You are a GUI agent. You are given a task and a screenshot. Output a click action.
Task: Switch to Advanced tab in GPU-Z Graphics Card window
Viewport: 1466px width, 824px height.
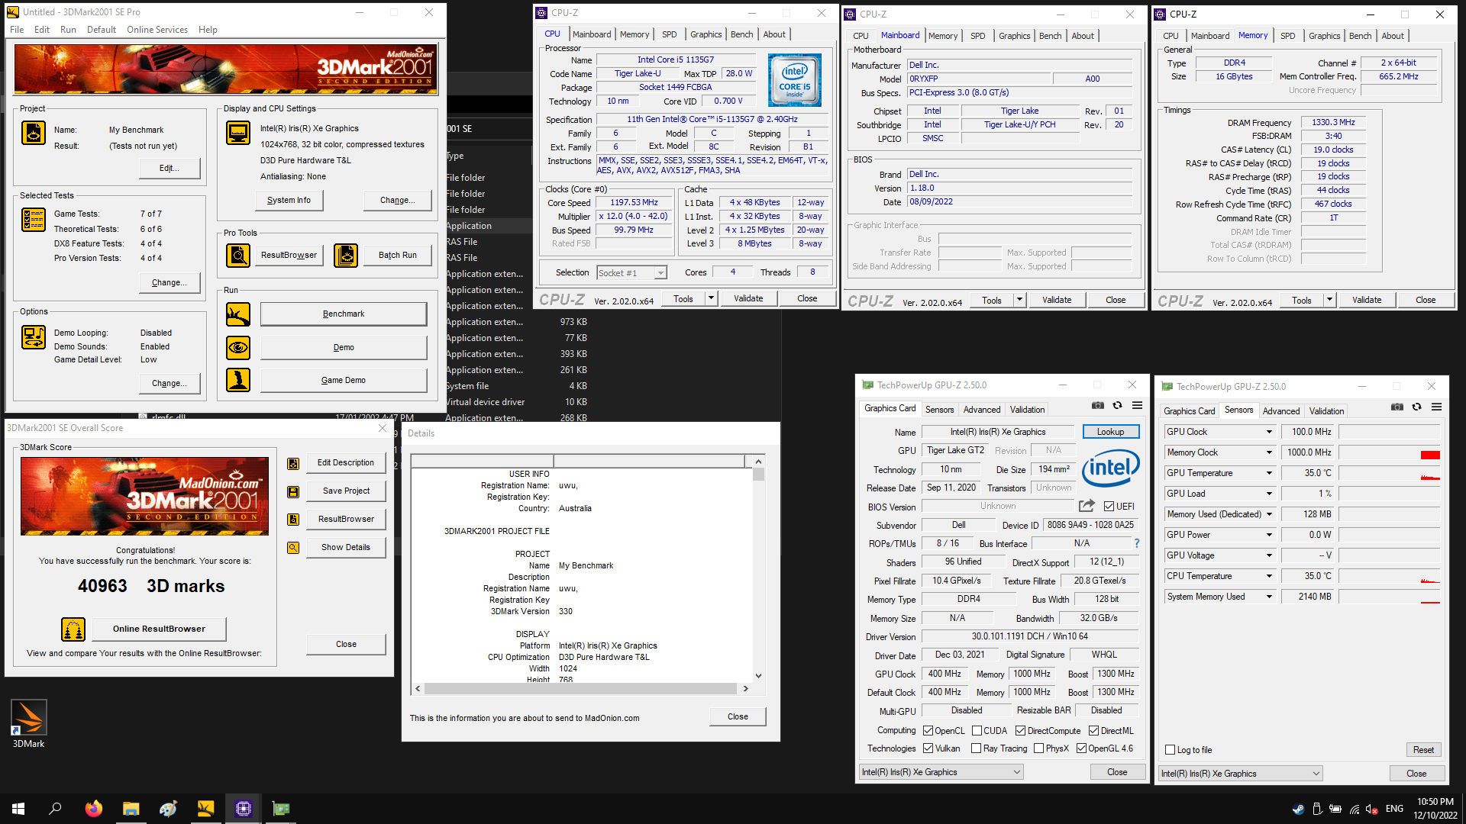pyautogui.click(x=982, y=410)
